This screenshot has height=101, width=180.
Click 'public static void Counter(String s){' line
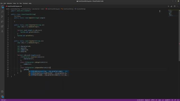[29, 41]
